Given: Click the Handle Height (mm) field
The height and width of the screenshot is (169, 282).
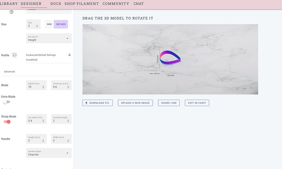Looking at the screenshot, I should [x=36, y=139].
